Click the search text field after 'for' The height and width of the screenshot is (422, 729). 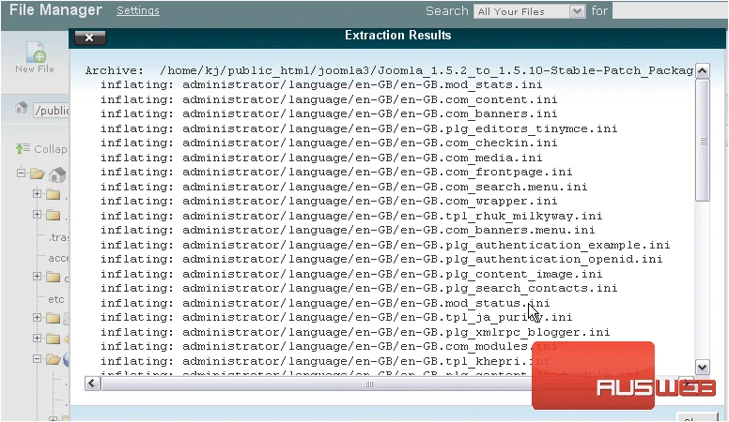pyautogui.click(x=670, y=11)
